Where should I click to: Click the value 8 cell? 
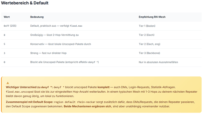click(4, 35)
